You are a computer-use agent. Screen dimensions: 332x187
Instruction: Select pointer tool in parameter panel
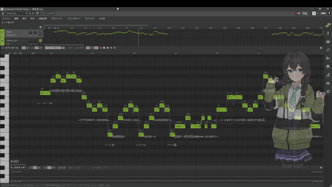pos(31,168)
